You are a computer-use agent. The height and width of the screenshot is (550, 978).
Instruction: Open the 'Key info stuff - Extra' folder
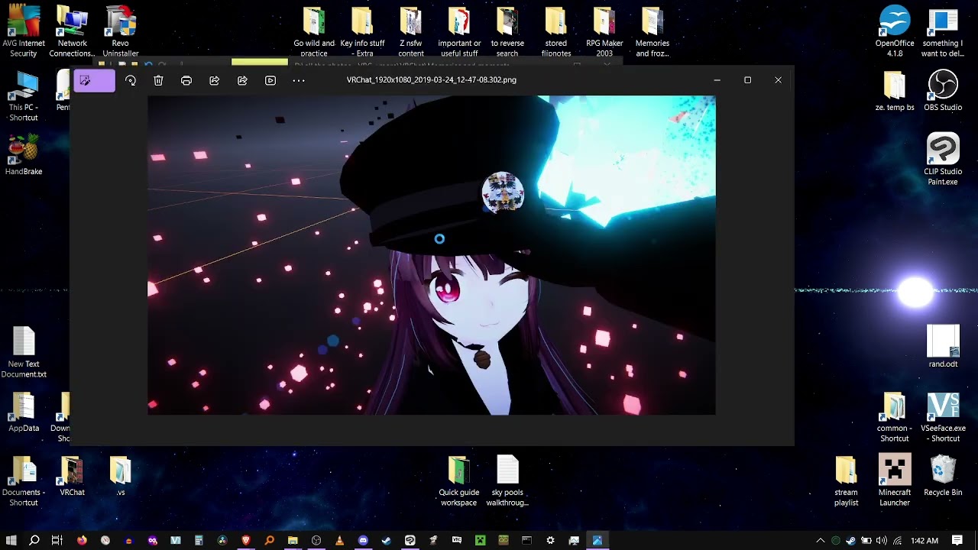(x=362, y=32)
